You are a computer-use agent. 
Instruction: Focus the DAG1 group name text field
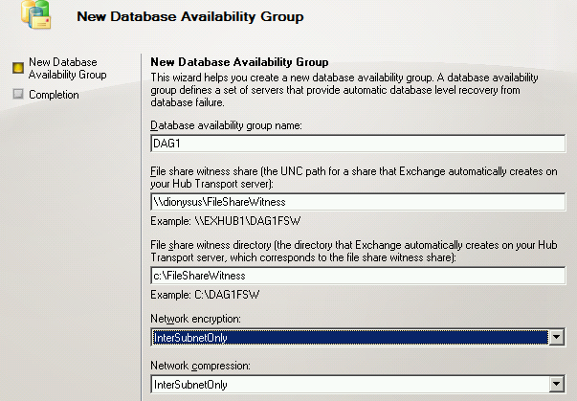(x=358, y=144)
